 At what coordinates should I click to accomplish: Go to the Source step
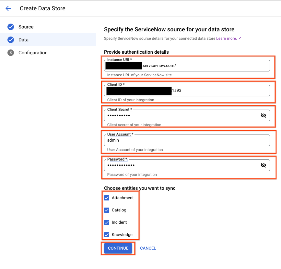click(26, 27)
